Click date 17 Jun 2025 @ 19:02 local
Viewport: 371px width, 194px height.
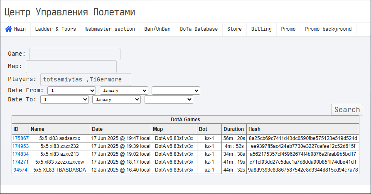click(120, 154)
